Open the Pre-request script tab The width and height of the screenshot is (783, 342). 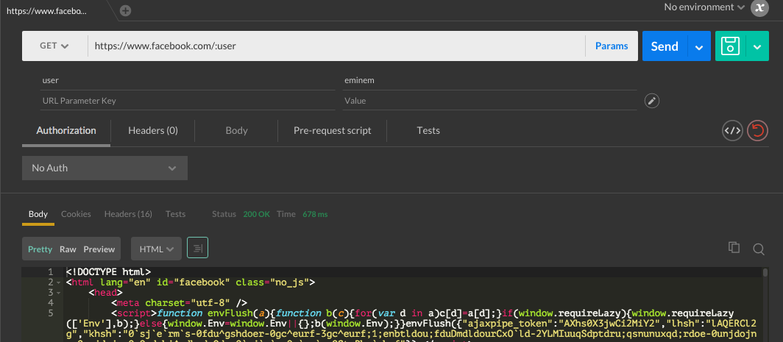332,130
